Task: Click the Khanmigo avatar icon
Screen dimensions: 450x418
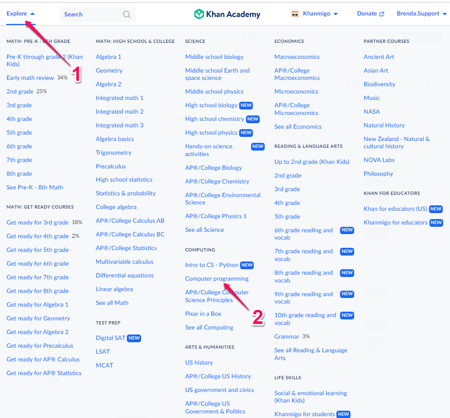Action: [295, 14]
